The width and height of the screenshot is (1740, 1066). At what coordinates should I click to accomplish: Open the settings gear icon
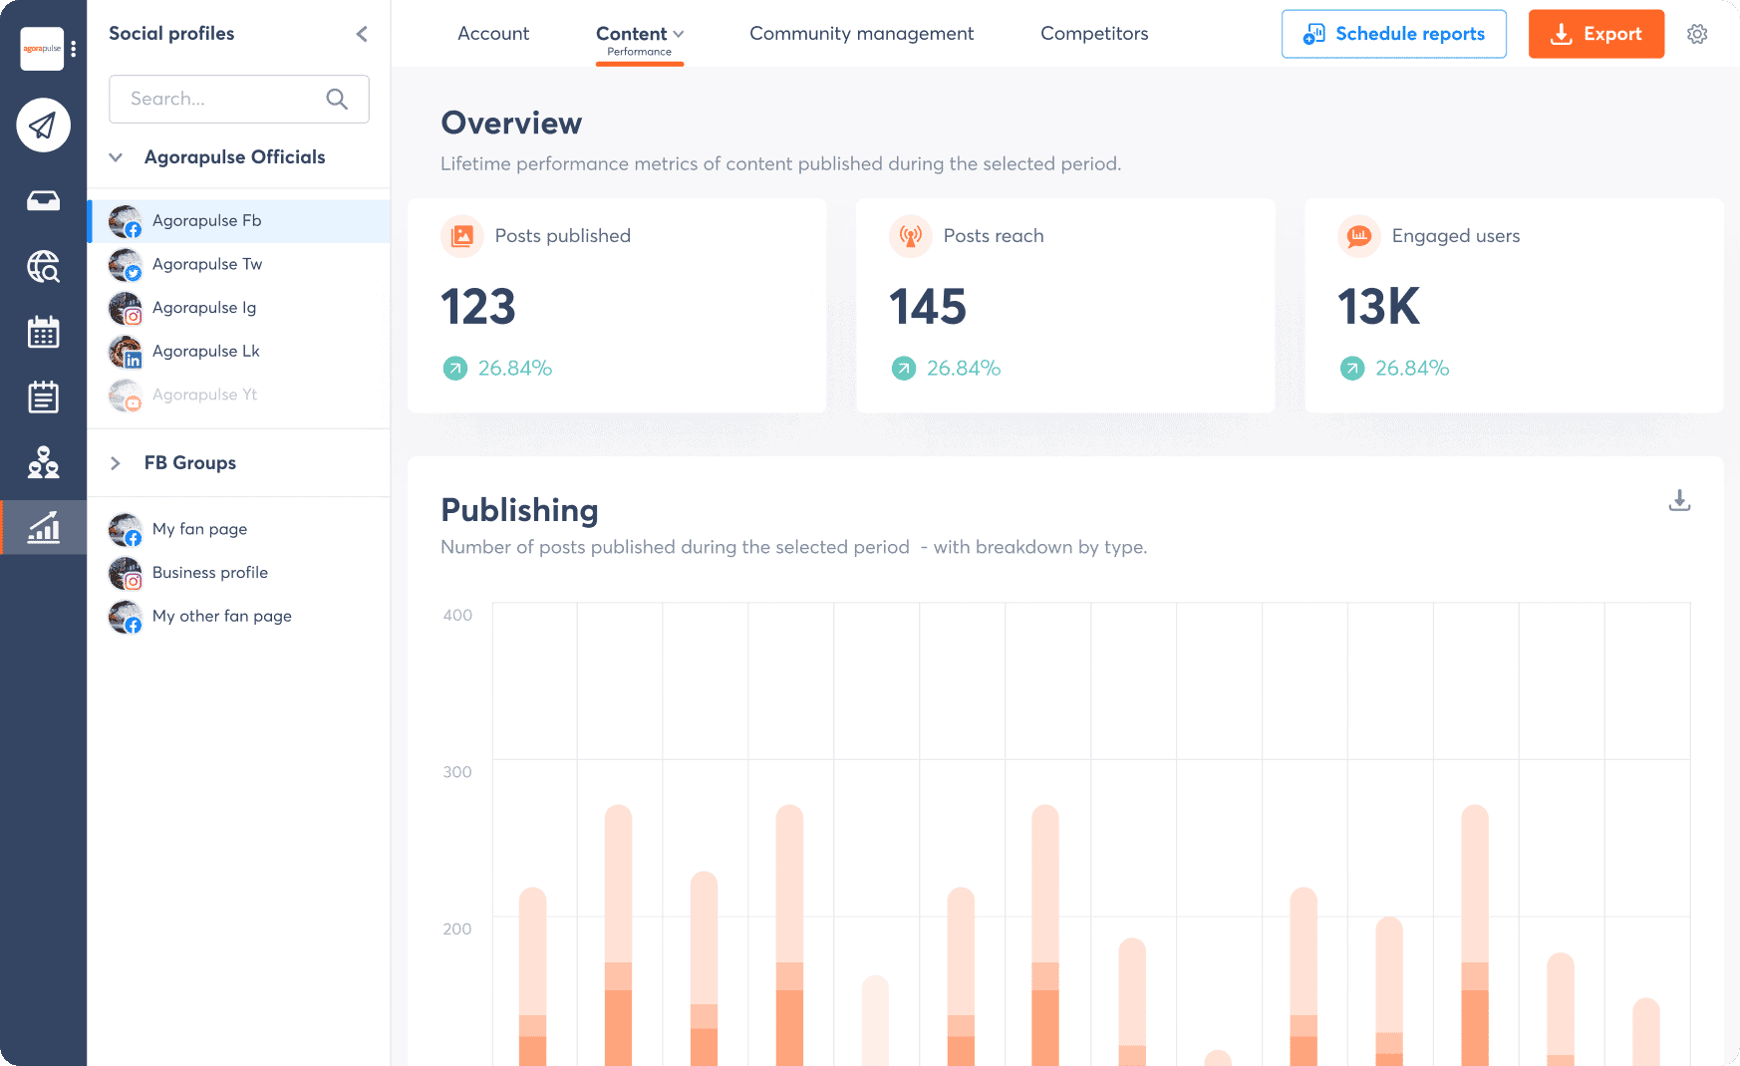1697,34
